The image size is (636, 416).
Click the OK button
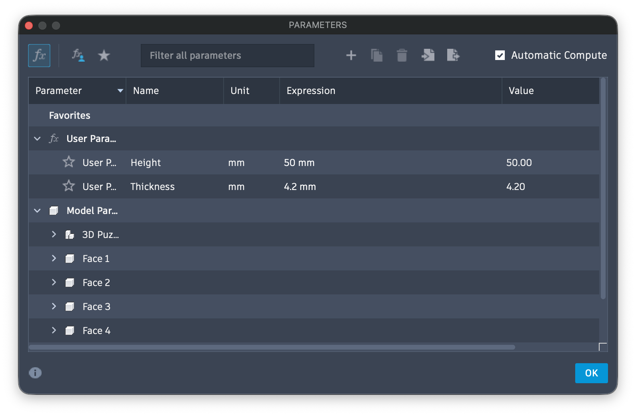coord(591,373)
